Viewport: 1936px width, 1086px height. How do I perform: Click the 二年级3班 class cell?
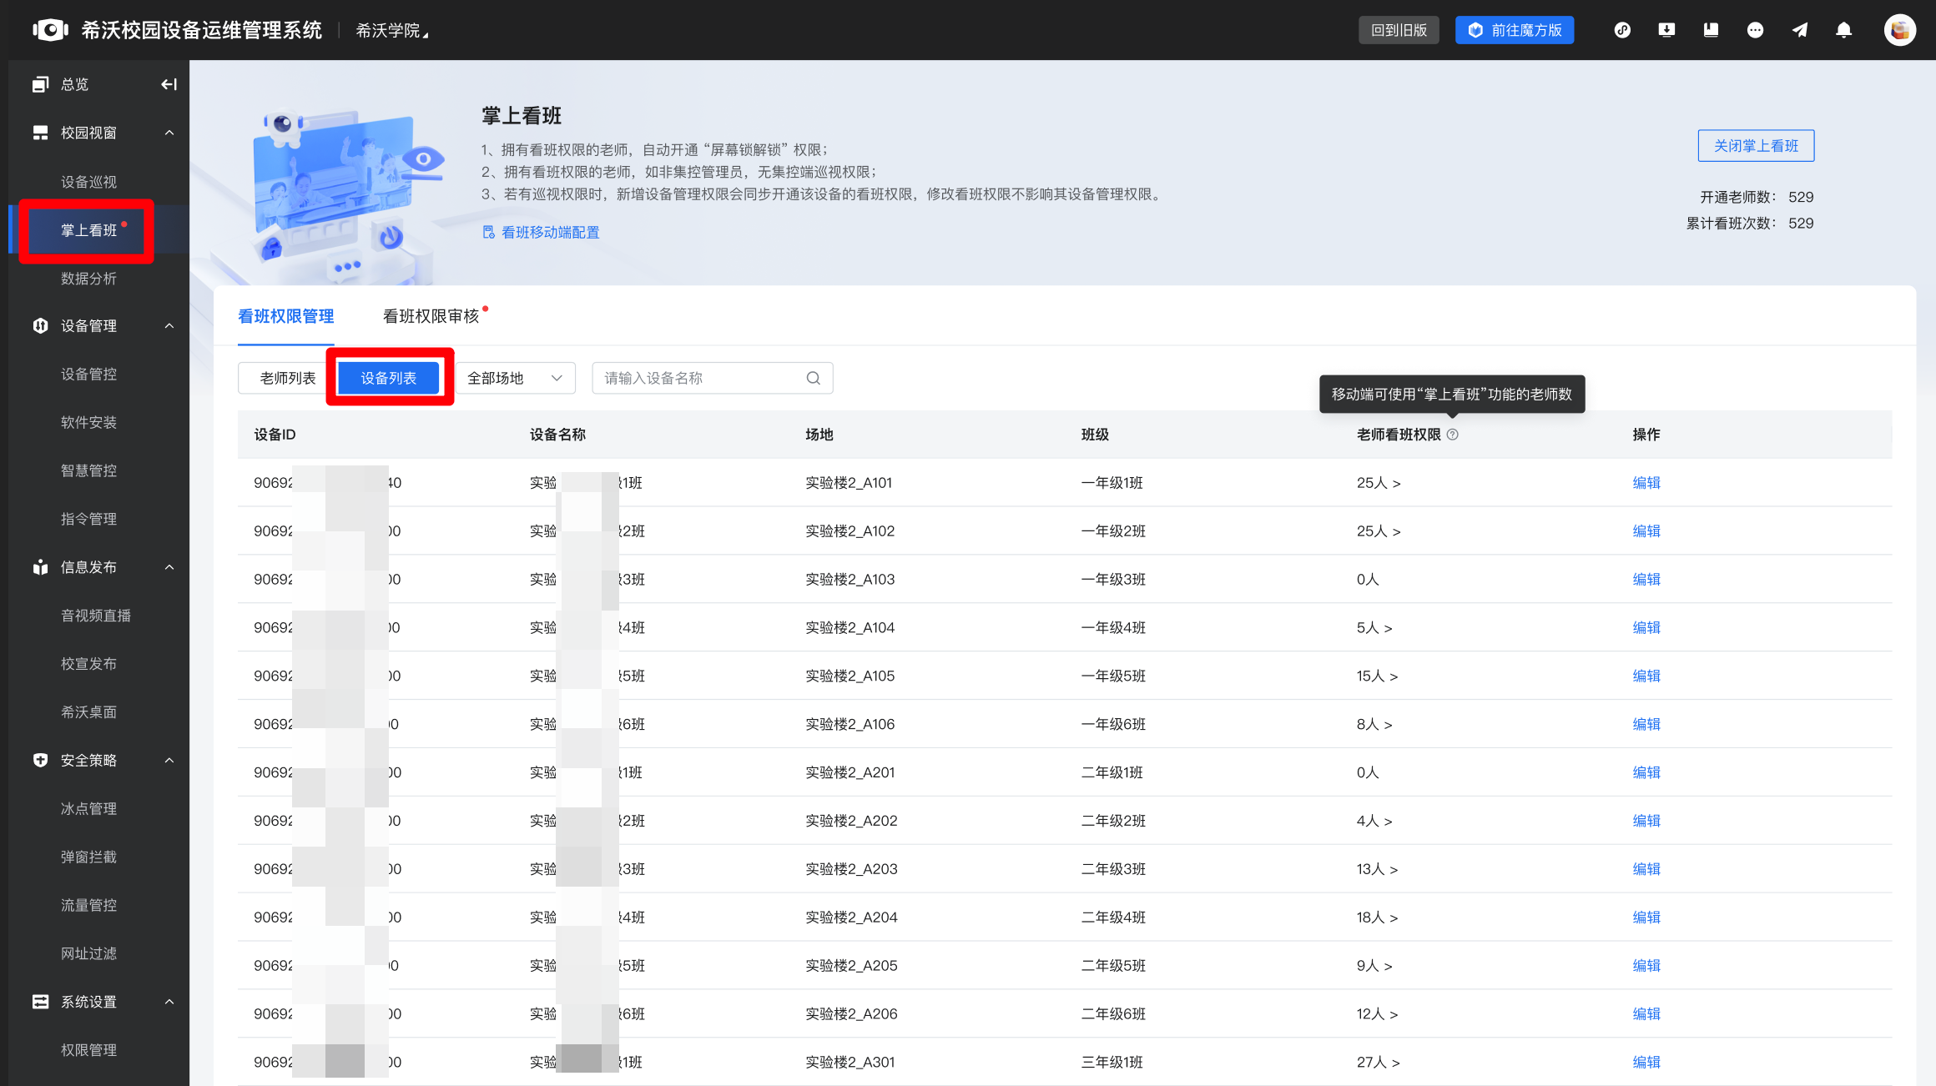pyautogui.click(x=1113, y=868)
